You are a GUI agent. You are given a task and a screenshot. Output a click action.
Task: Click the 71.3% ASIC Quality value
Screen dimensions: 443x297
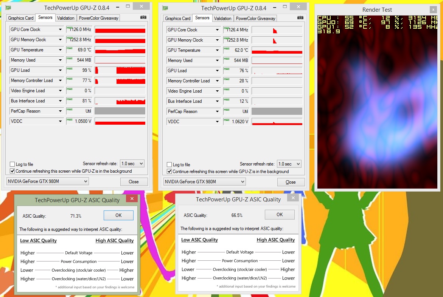(76, 216)
